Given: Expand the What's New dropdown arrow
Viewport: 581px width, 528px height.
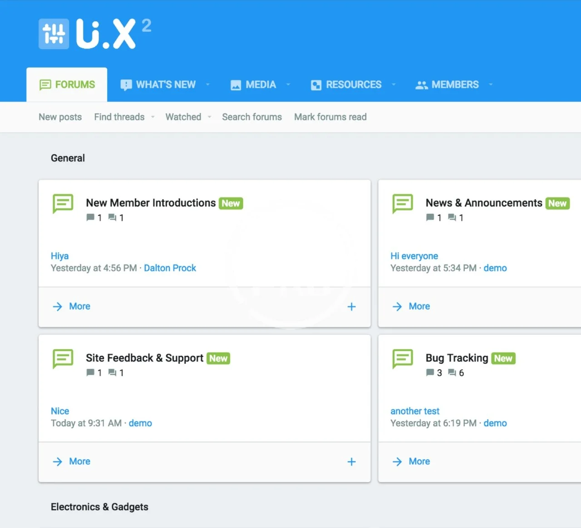Looking at the screenshot, I should click(x=208, y=84).
